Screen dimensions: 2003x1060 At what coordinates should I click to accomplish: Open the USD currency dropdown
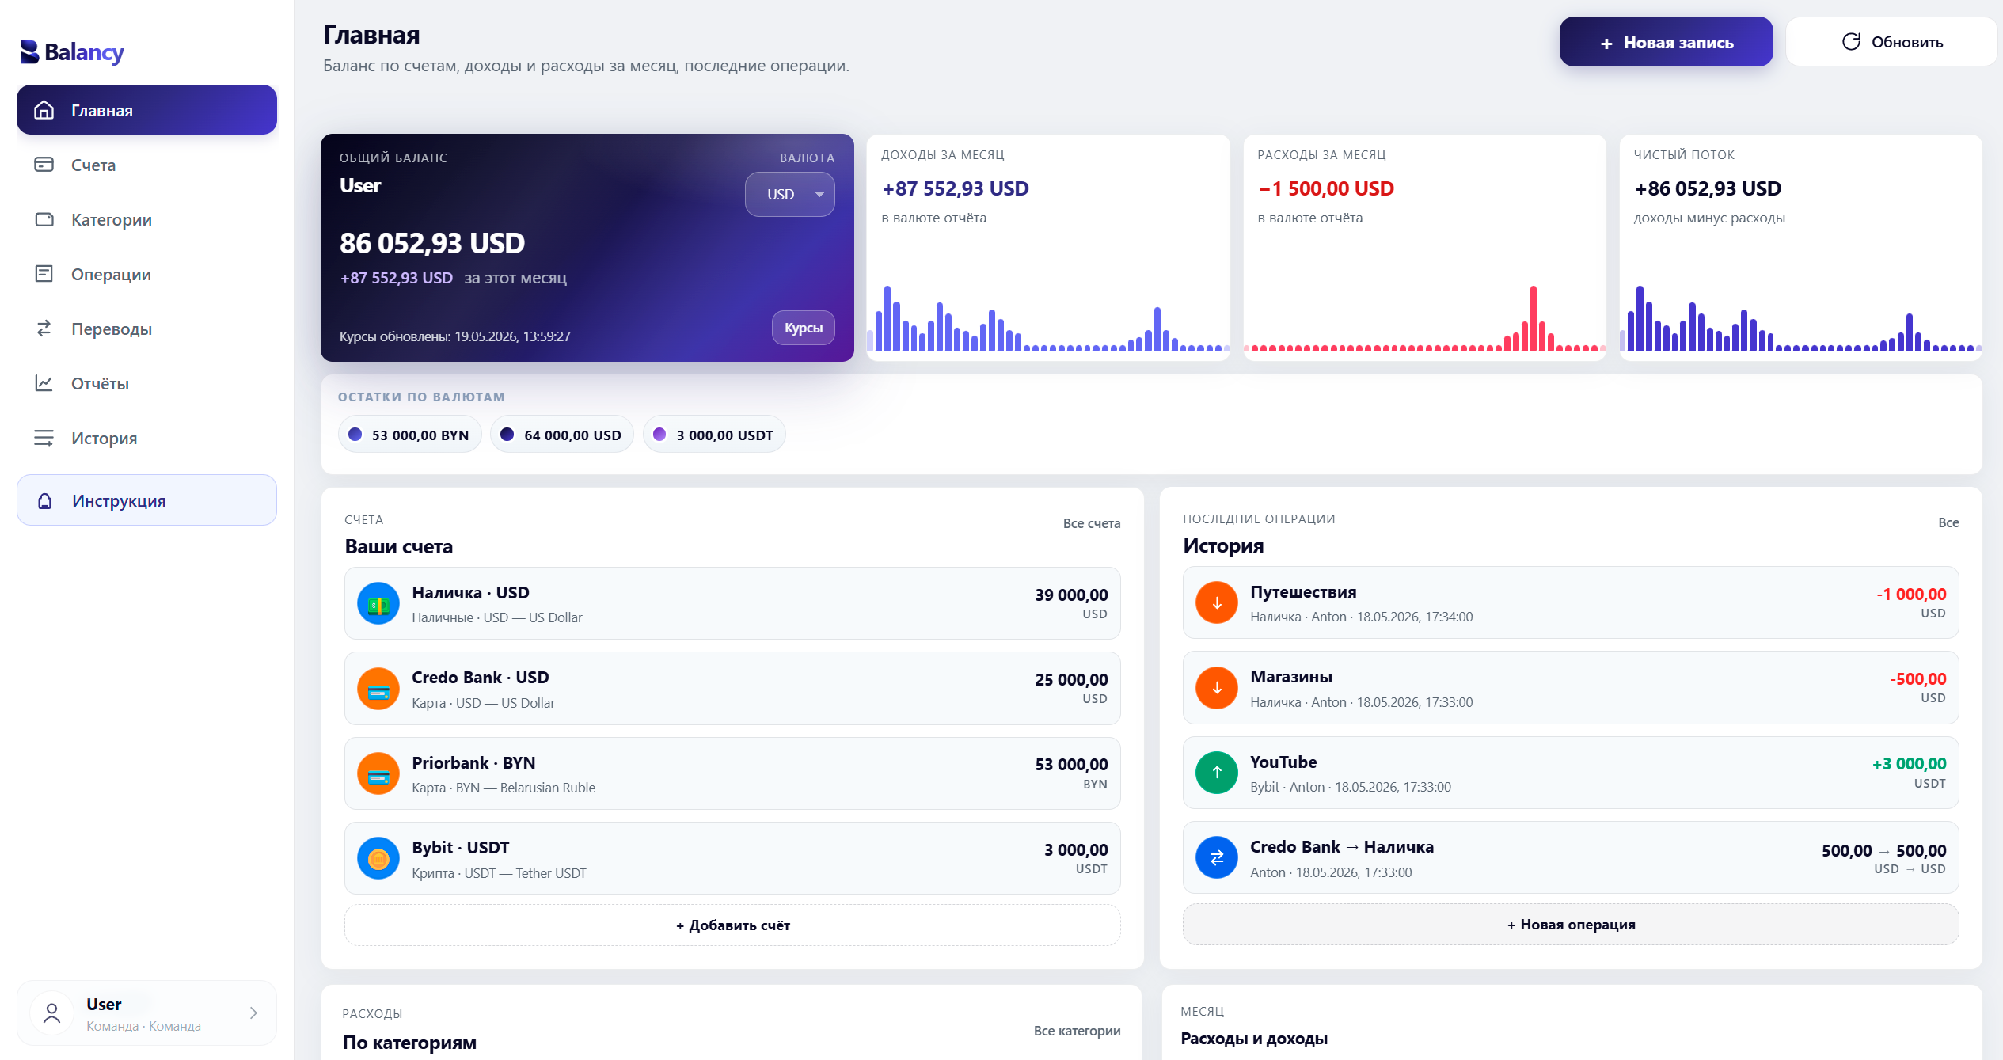[789, 195]
